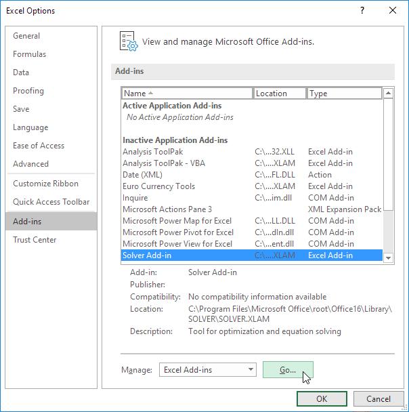409x412 pixels.
Task: Open the General options category
Action: [x=51, y=36]
